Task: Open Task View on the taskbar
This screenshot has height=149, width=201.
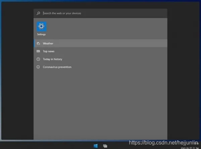Action: point(105,146)
